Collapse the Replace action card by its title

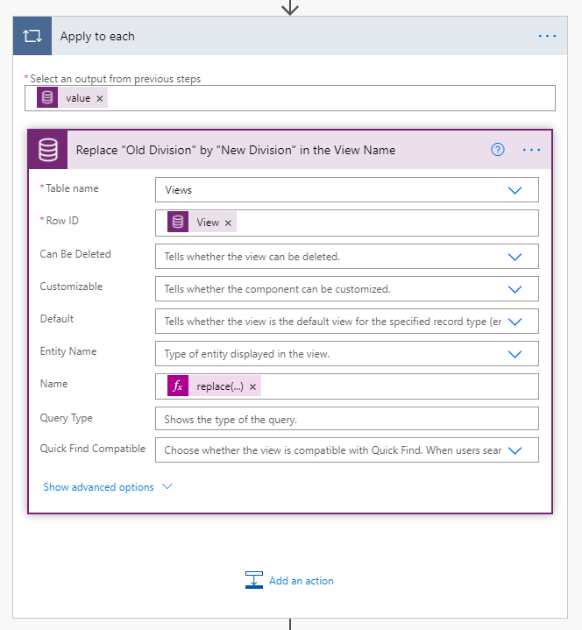(x=236, y=150)
